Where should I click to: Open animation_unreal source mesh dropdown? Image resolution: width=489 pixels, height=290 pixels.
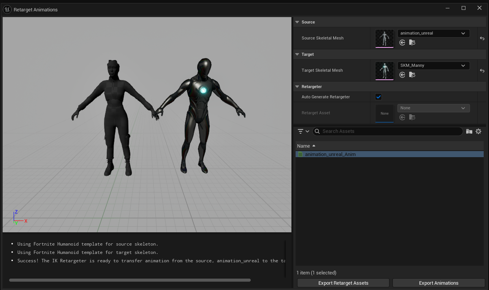click(x=434, y=33)
